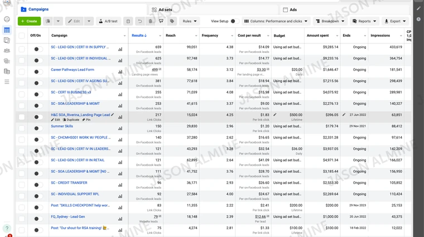Open the Post: "SKILLS CHECKPOINT help wor... campaign
The width and height of the screenshot is (424, 237).
coord(80,205)
